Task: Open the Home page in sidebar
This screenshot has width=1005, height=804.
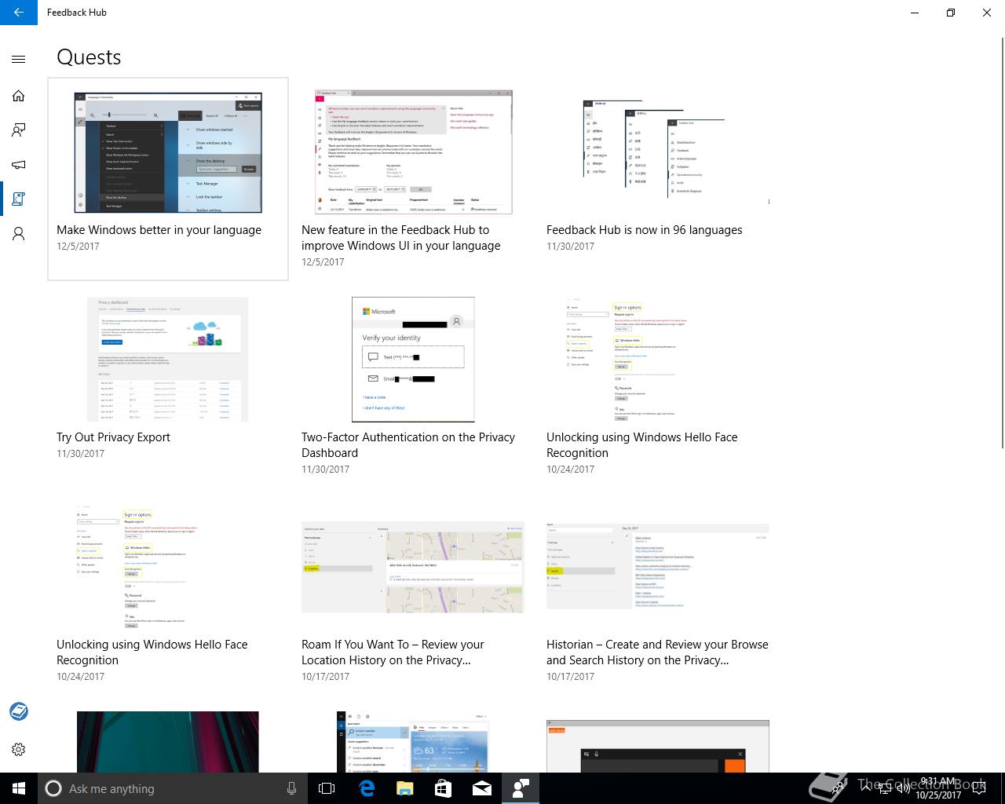Action: point(19,96)
